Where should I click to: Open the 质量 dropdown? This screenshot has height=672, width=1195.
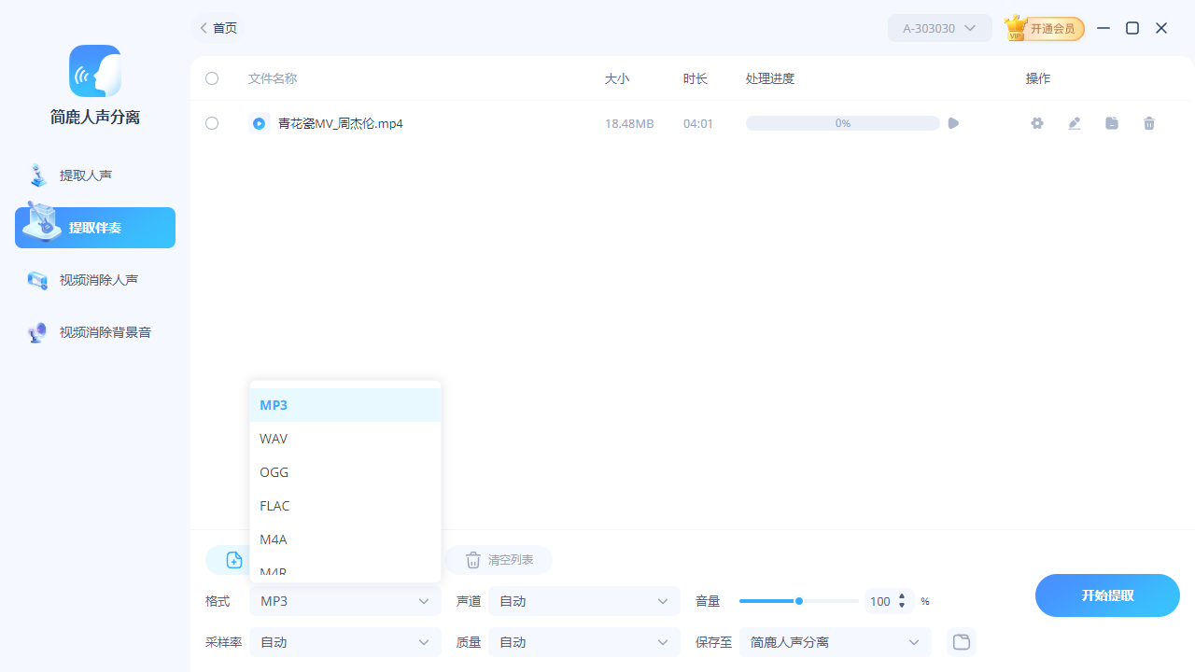[x=583, y=641]
